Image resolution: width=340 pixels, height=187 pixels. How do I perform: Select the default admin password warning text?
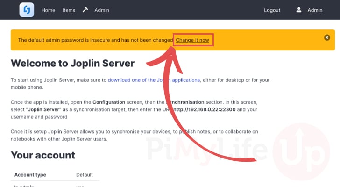pos(95,40)
